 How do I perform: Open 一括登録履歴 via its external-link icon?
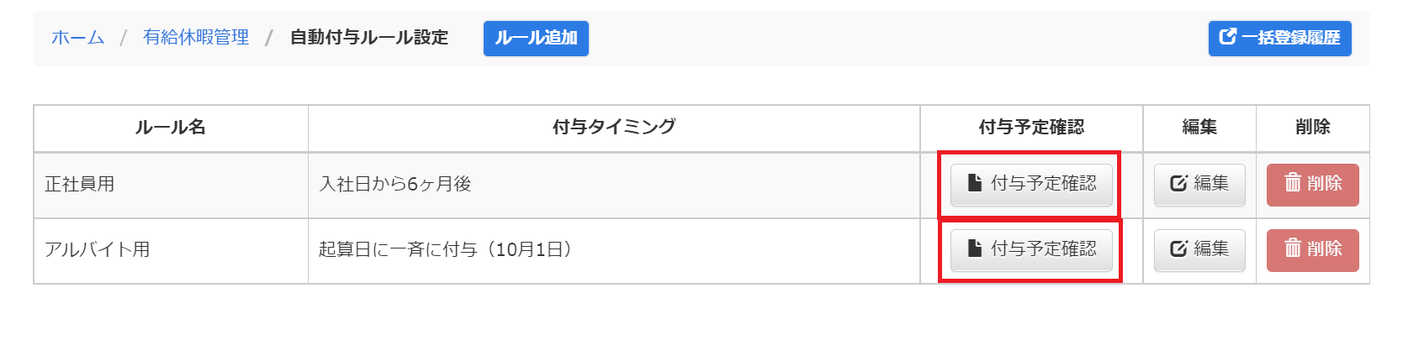coord(1228,36)
